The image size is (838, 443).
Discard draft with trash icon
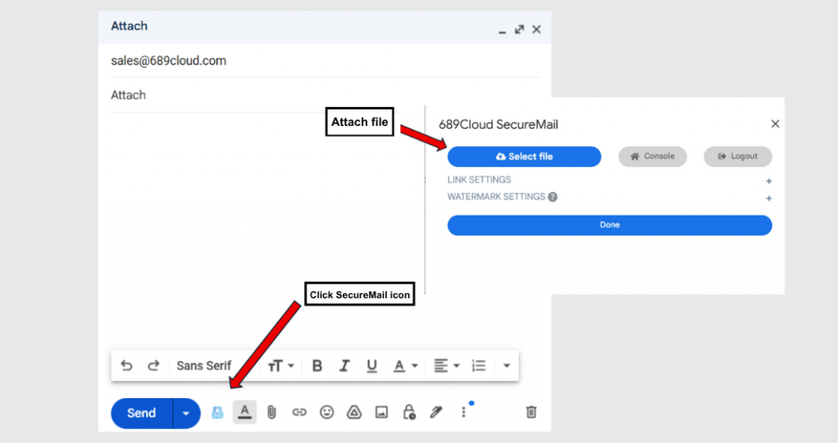531,412
